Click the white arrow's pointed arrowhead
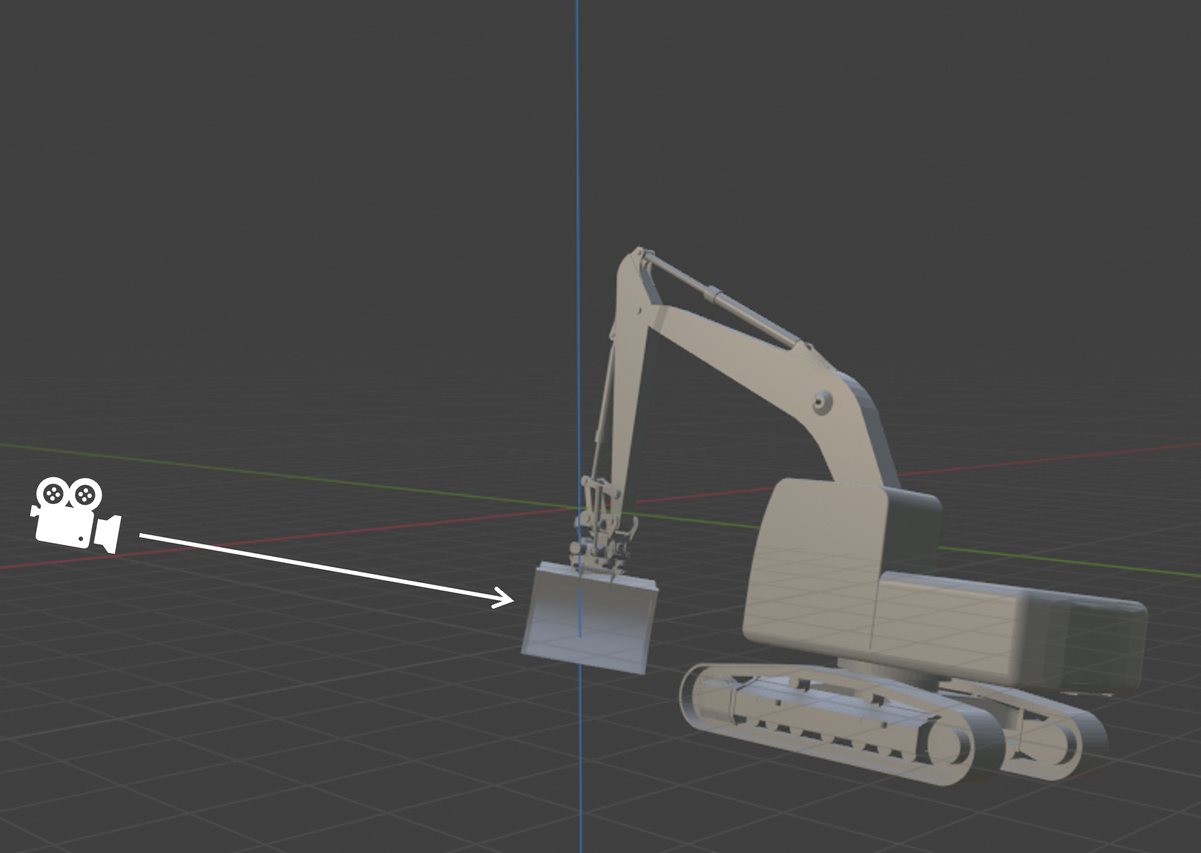 [x=507, y=599]
